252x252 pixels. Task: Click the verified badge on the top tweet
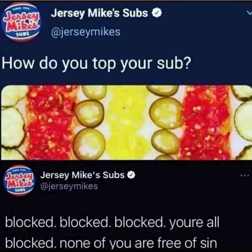[157, 13]
